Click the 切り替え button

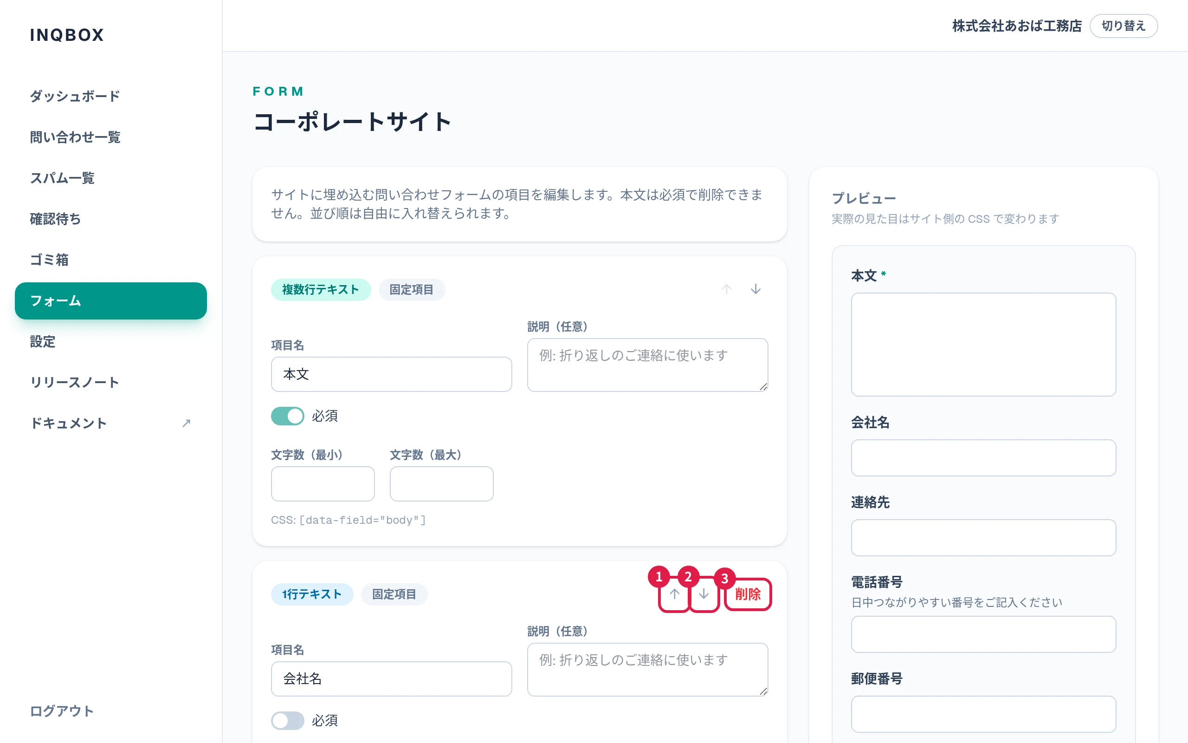click(x=1123, y=26)
